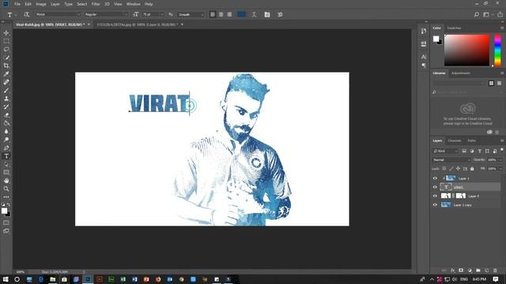Open the layer filter Kind dropdown
The height and width of the screenshot is (284, 506).
[445, 151]
